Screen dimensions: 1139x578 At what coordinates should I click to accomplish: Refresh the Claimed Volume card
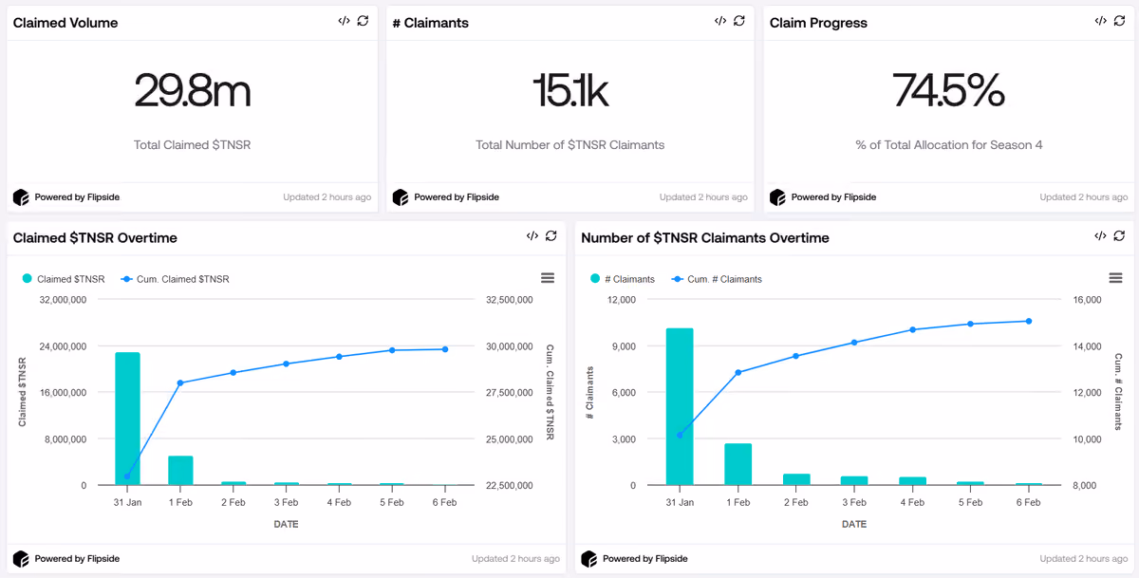[363, 21]
